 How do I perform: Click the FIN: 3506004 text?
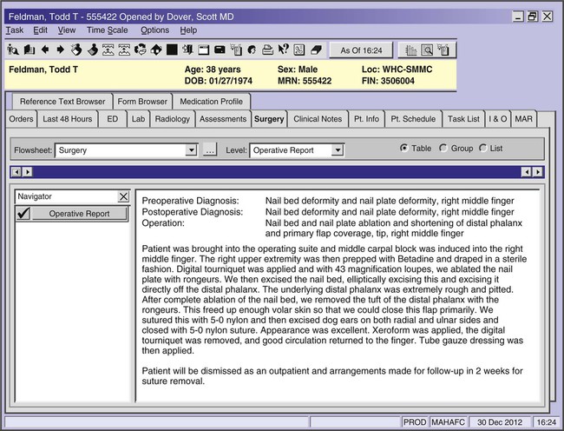click(x=388, y=81)
